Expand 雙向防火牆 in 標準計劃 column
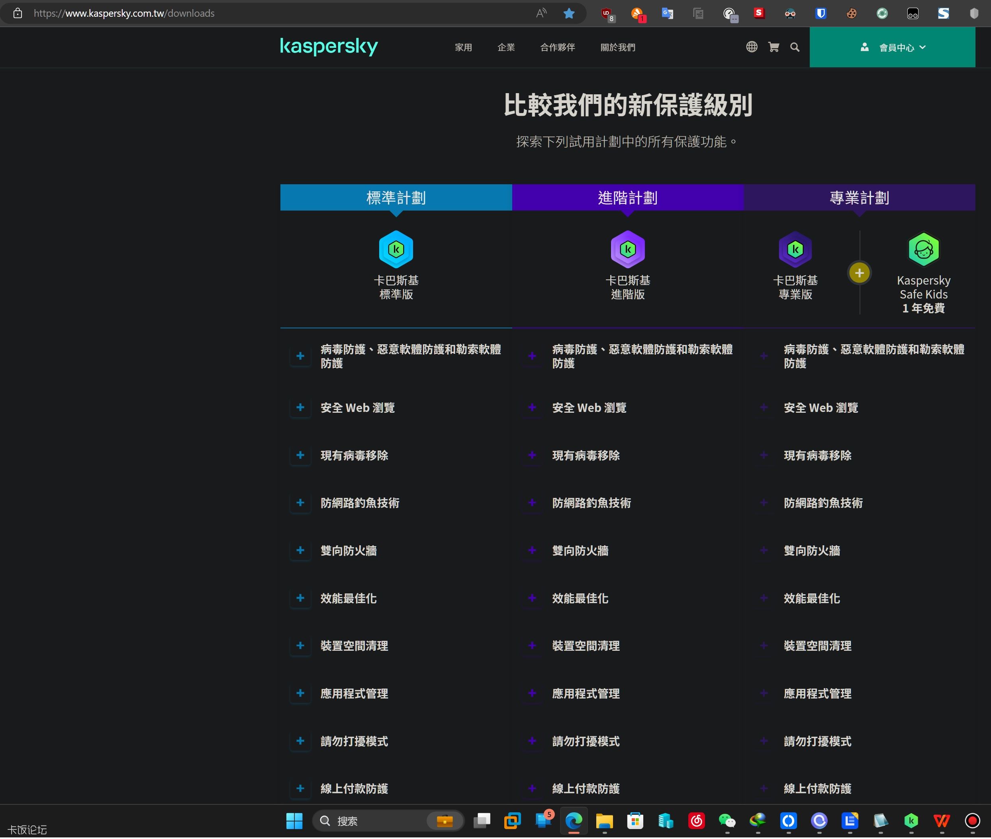The width and height of the screenshot is (991, 839). (x=300, y=550)
